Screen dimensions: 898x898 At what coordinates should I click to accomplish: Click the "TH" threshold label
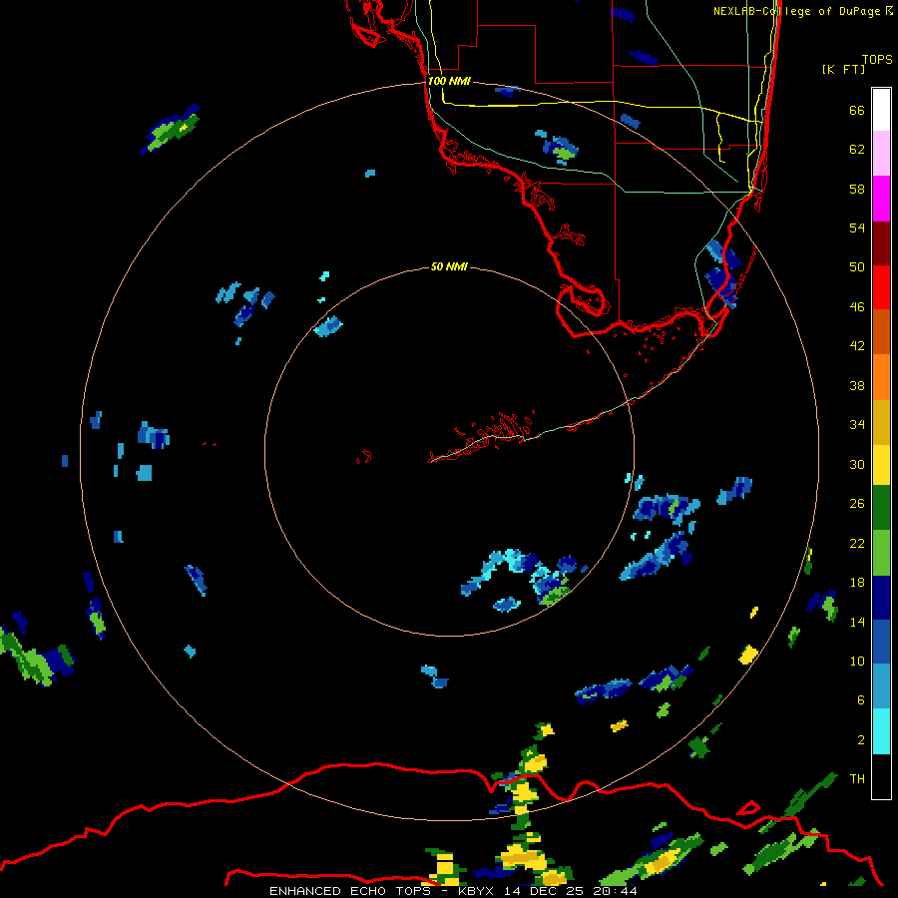857,779
